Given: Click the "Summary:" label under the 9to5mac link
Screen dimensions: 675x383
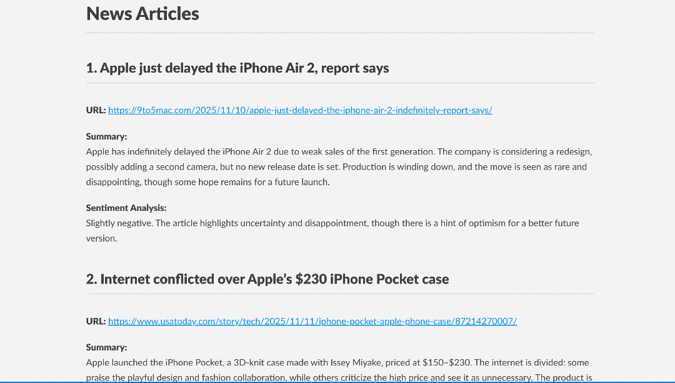Looking at the screenshot, I should 106,136.
